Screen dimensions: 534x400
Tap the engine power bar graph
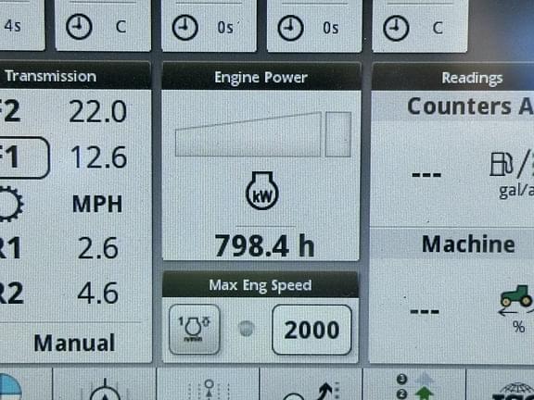[263, 134]
